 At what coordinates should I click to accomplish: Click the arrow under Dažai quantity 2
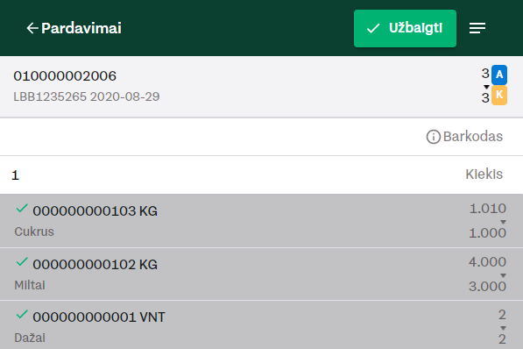pyautogui.click(x=503, y=328)
